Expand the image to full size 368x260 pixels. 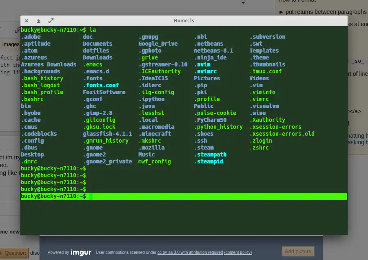click(51, 21)
